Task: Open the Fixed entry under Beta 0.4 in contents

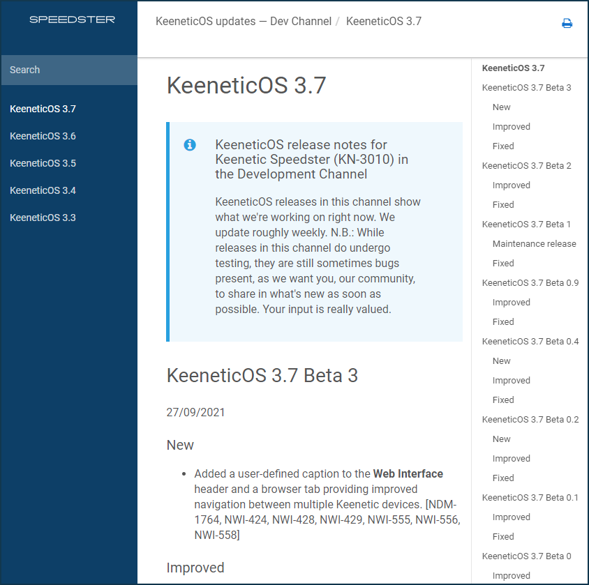Action: (x=503, y=400)
